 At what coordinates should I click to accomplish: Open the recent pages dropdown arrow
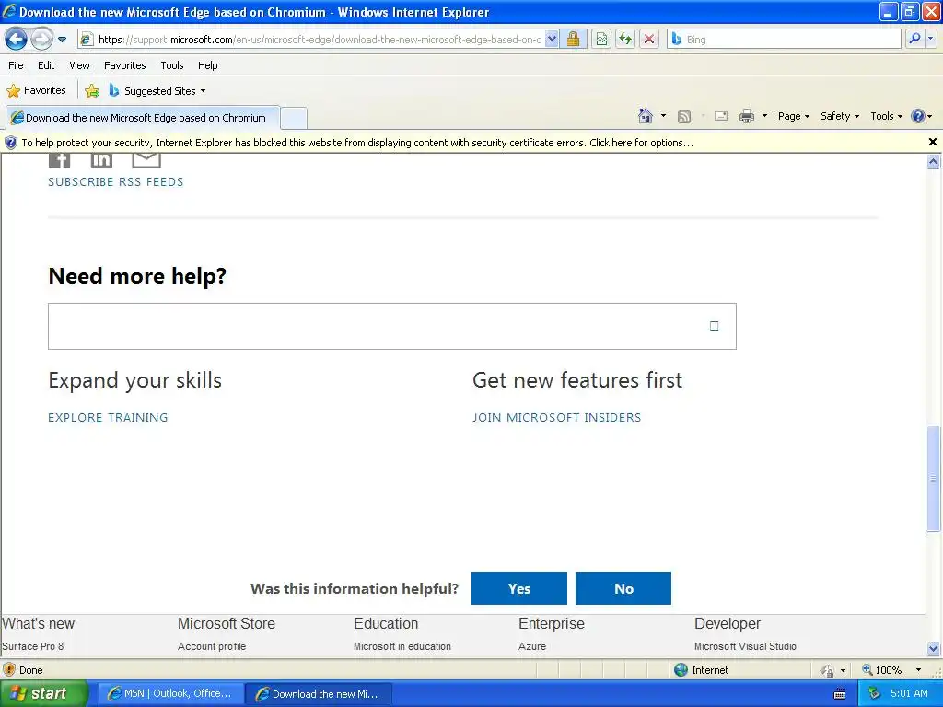click(62, 40)
